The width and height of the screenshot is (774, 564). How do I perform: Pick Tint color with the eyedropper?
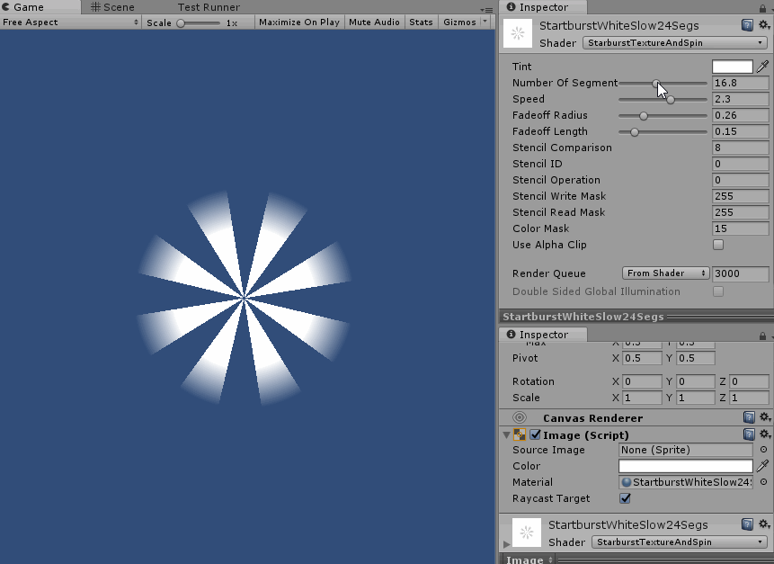tap(762, 67)
